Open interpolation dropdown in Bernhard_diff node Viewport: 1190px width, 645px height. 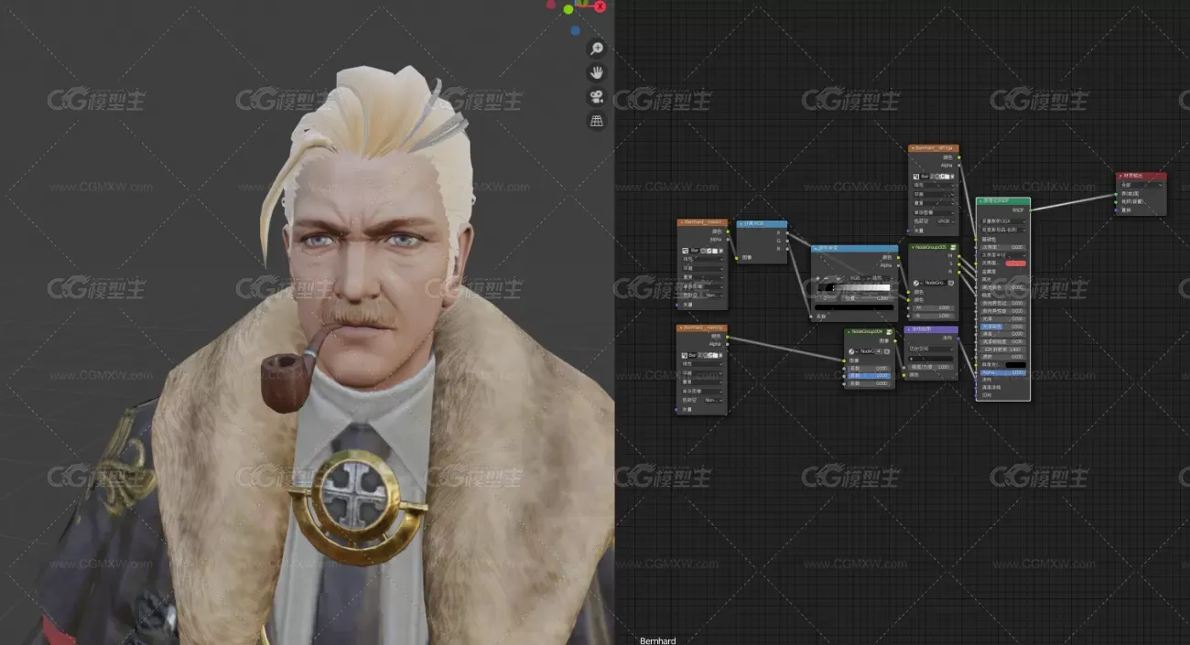(934, 185)
